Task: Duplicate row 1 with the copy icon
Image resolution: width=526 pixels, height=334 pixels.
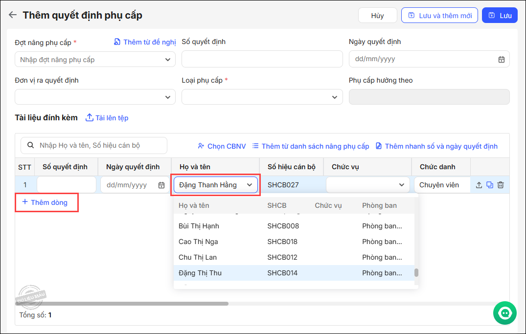Action: point(490,185)
